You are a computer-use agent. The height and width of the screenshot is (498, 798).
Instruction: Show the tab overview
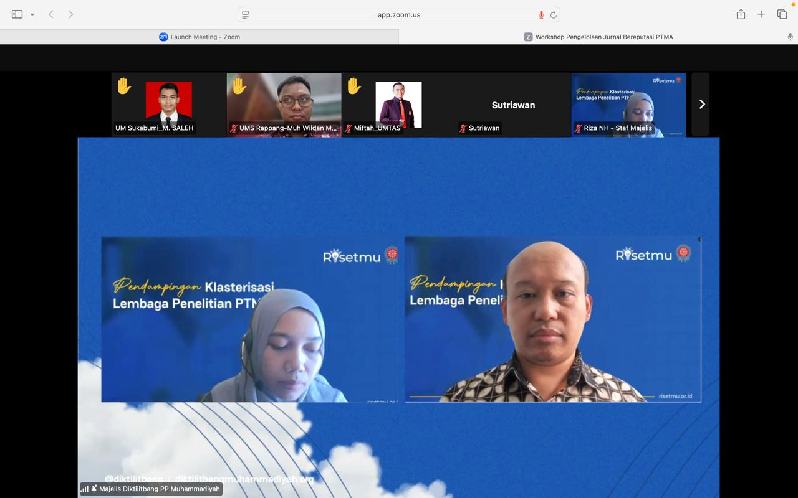(782, 14)
